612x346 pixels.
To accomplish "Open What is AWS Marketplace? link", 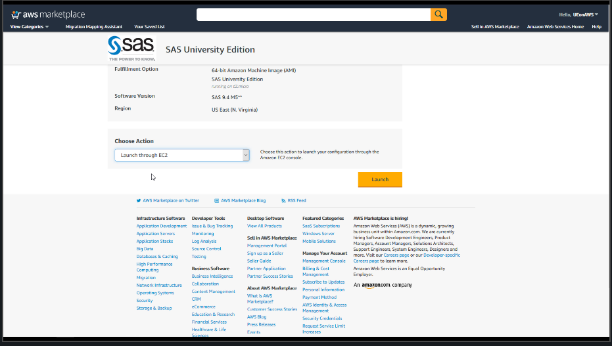I will (x=260, y=299).
